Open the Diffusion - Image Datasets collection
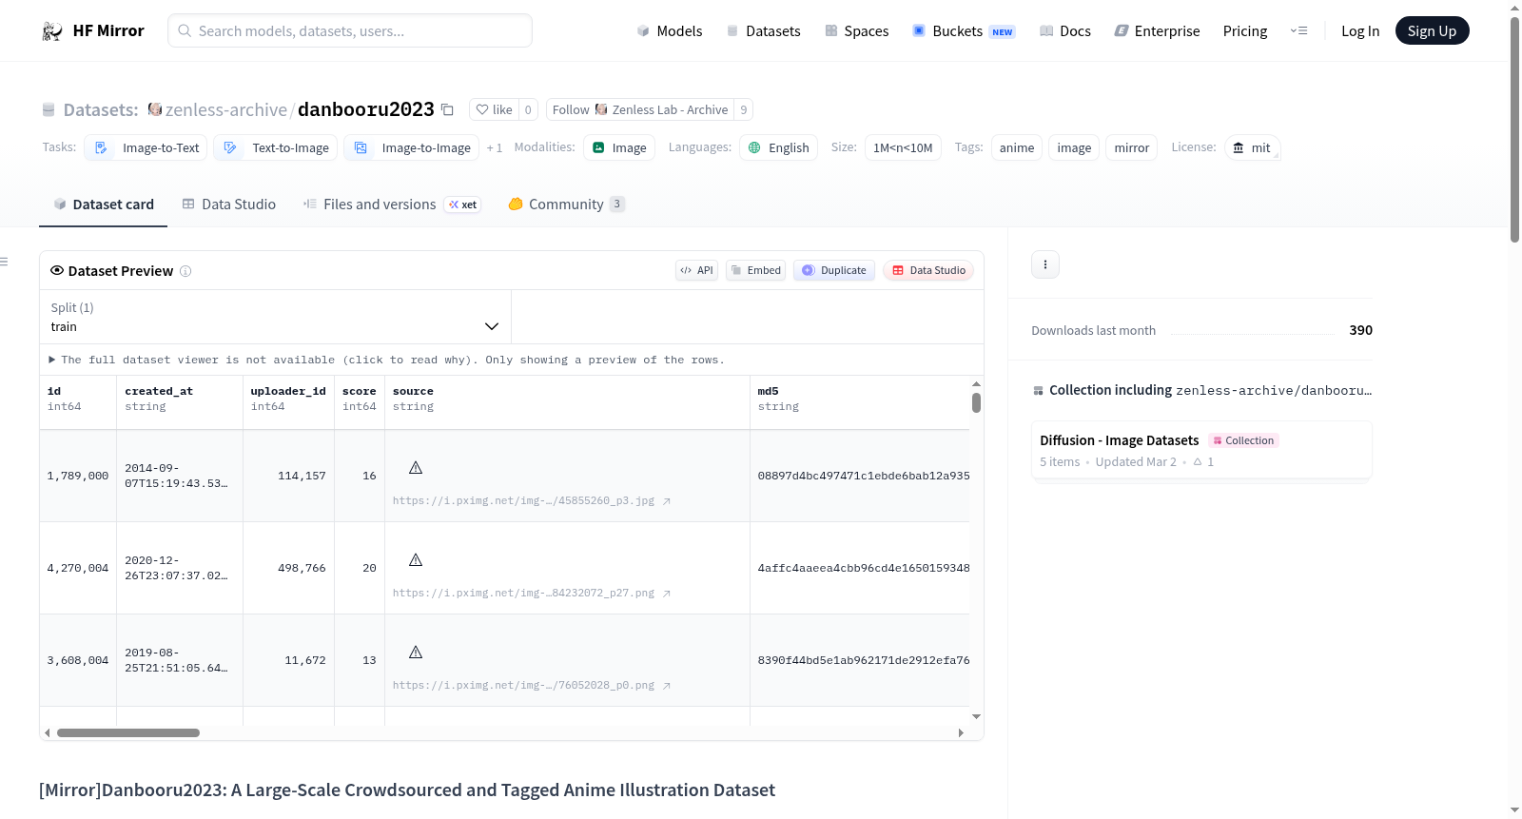Screen dimensions: 1522x819 (1201, 451)
